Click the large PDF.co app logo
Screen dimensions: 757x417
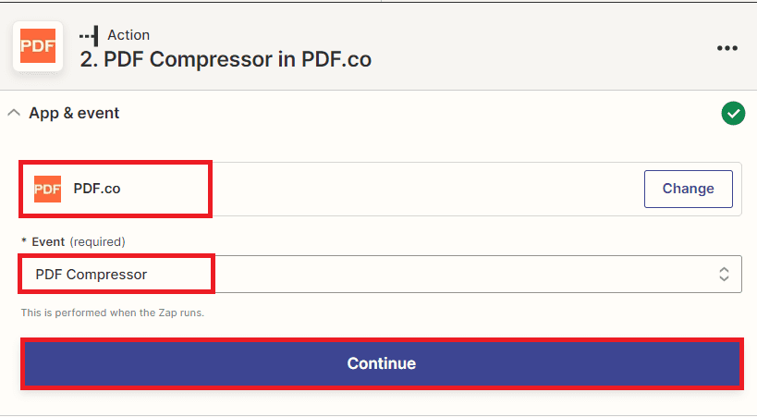(x=38, y=46)
